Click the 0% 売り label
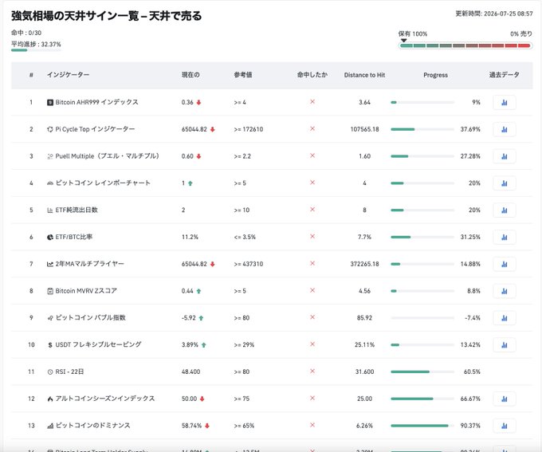Screen dimensions: 542x452 tap(521, 34)
